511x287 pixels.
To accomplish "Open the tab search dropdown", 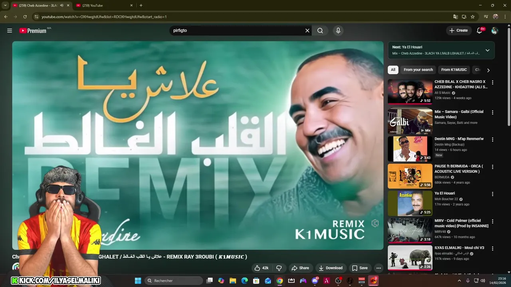I will pyautogui.click(x=5, y=5).
